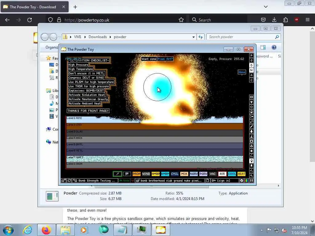Open the Gases category icon
This screenshot has width=315, height=236.
coord(251,126)
